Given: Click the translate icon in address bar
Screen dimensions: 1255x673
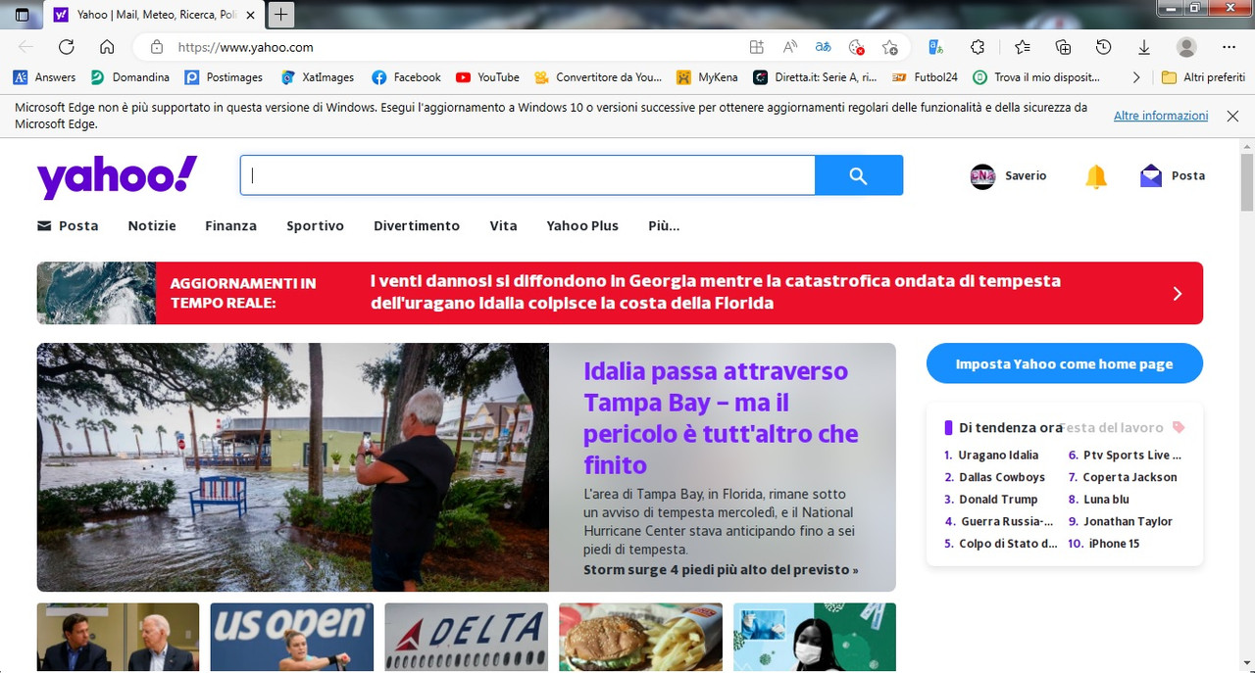Looking at the screenshot, I should (823, 47).
